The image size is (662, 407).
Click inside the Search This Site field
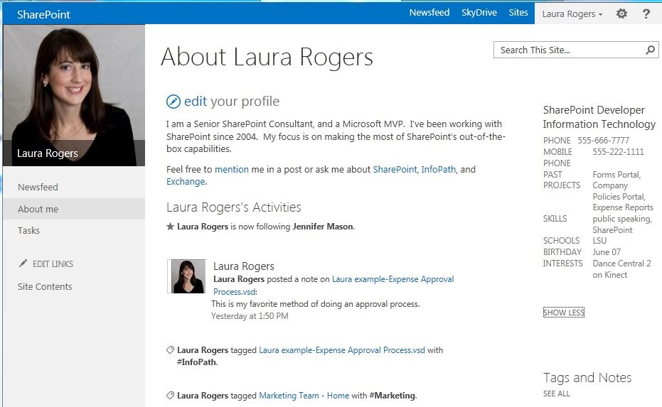(x=569, y=50)
